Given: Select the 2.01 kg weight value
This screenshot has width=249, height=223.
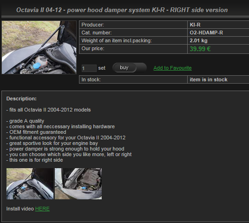Looking at the screenshot, I should tap(198, 41).
